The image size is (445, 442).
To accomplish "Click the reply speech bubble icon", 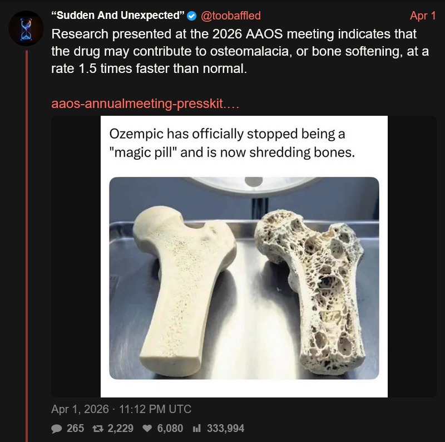I will point(56,429).
